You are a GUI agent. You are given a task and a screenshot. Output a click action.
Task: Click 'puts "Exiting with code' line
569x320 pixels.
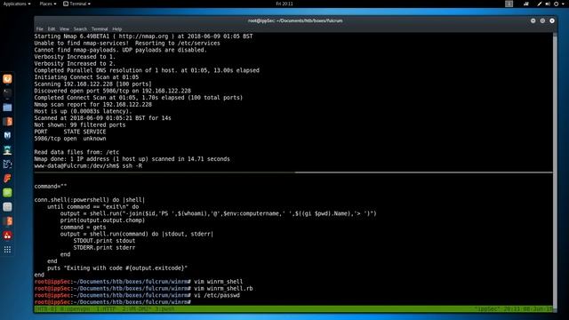(x=117, y=268)
